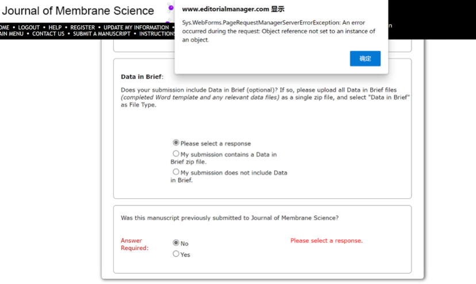Choose "My submission contains a Data in Brief zip file"
The image size is (476, 284).
pyautogui.click(x=176, y=154)
